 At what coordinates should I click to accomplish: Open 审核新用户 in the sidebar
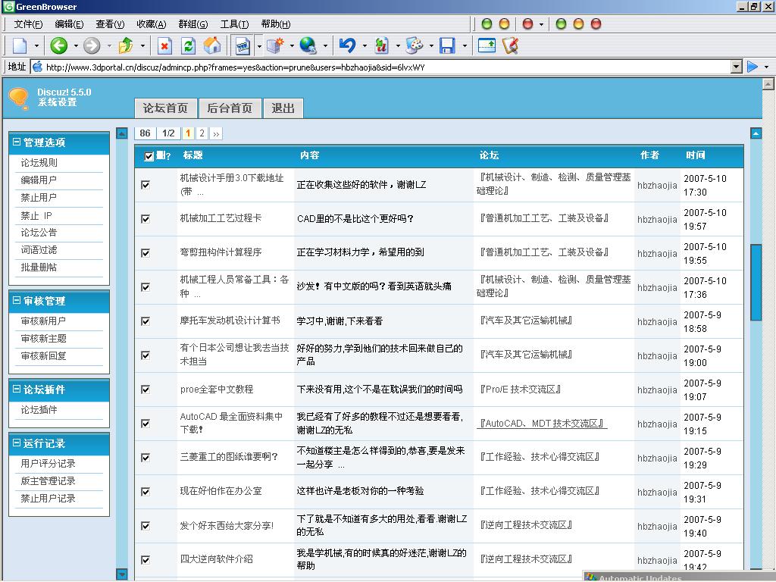pos(43,321)
